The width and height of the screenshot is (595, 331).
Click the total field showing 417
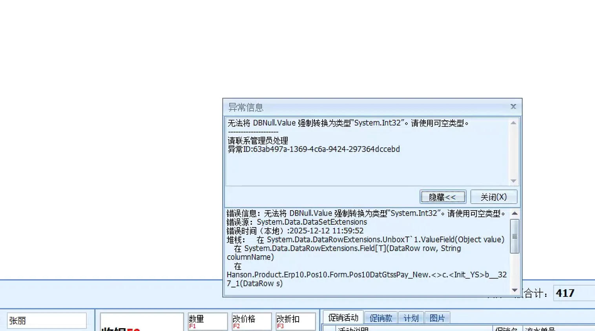pos(574,293)
